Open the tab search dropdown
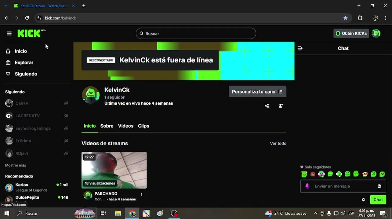 [x=5, y=6]
